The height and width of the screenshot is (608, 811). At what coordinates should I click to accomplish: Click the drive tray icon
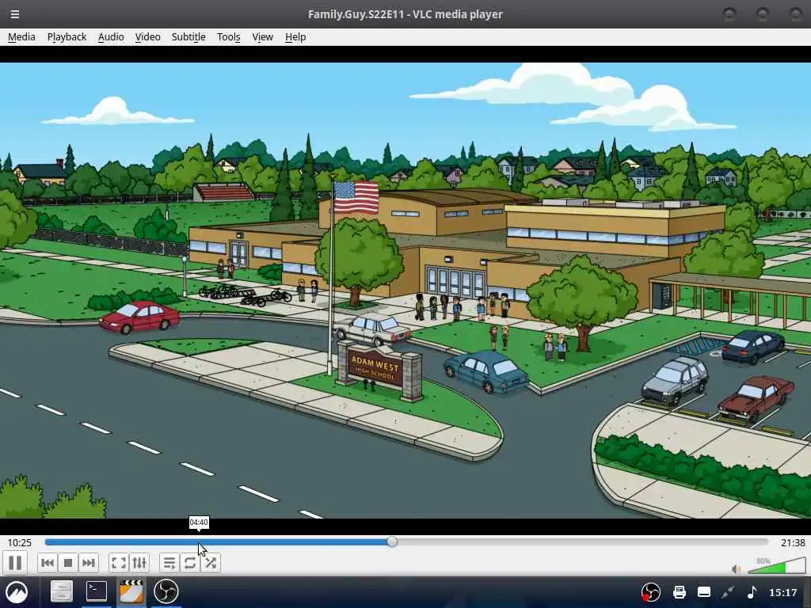click(x=704, y=592)
